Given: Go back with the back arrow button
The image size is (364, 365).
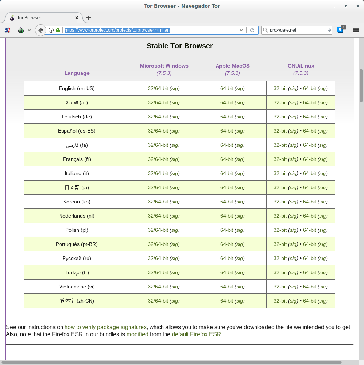Looking at the screenshot, I should click(41, 30).
